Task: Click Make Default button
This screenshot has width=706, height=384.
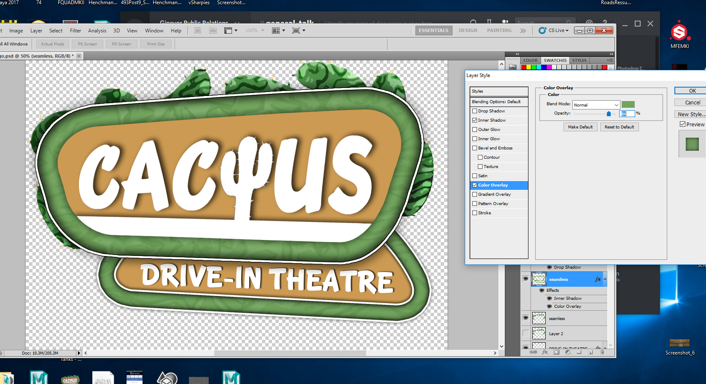Action: (x=580, y=127)
